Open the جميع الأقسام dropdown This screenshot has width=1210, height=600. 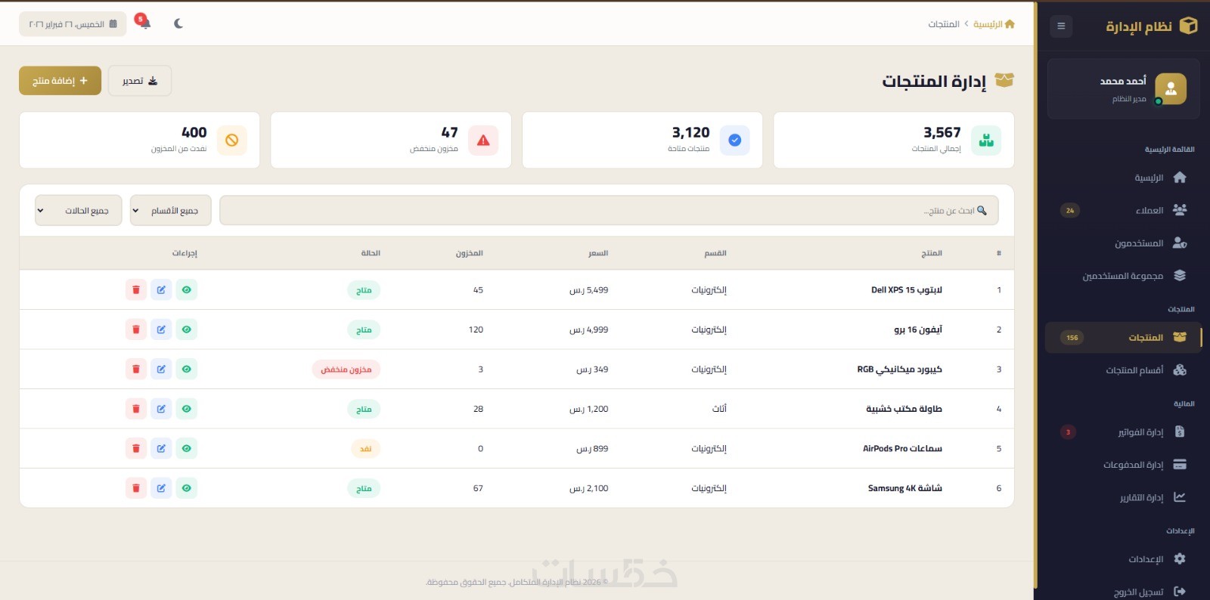coord(171,211)
